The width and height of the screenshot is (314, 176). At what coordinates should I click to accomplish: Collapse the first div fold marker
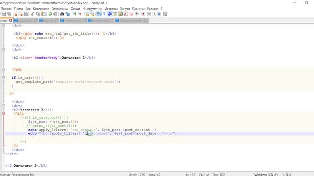(x=3, y=25)
